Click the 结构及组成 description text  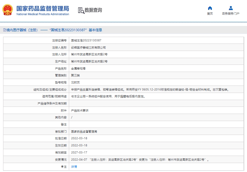(x=150, y=90)
